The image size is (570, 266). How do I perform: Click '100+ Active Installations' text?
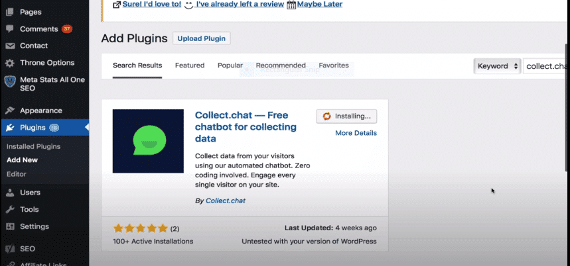coord(153,242)
